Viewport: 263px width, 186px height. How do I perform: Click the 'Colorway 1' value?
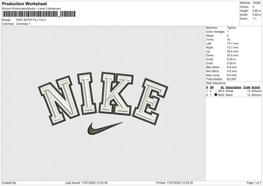click(x=23, y=24)
